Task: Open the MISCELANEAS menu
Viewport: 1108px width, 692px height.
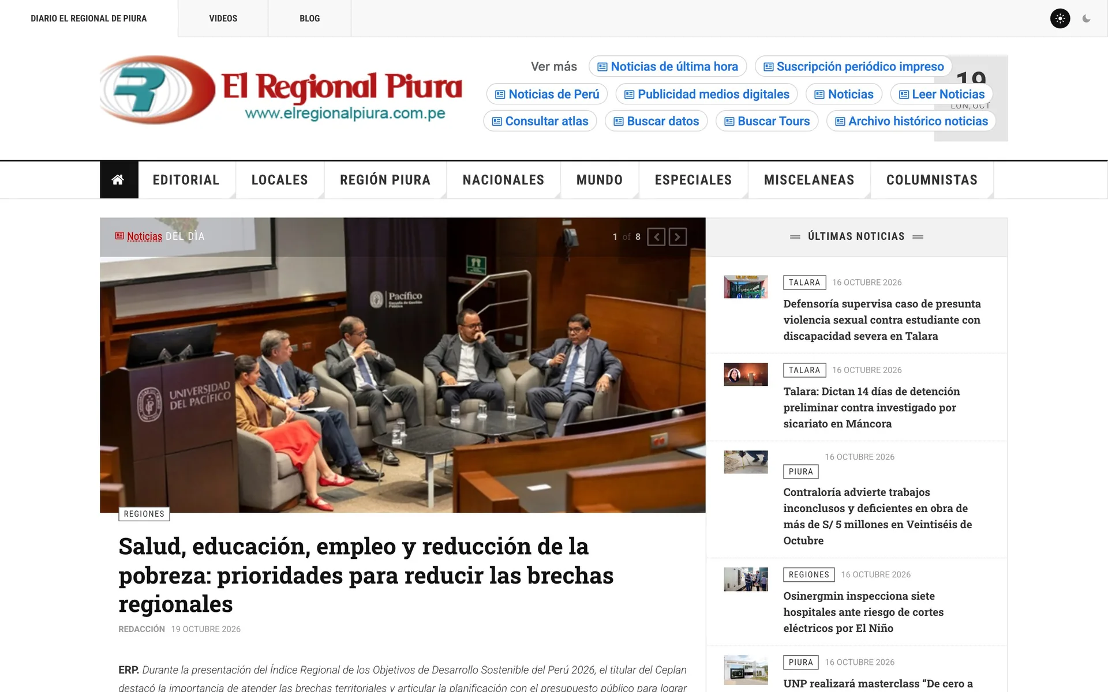Action: point(809,180)
